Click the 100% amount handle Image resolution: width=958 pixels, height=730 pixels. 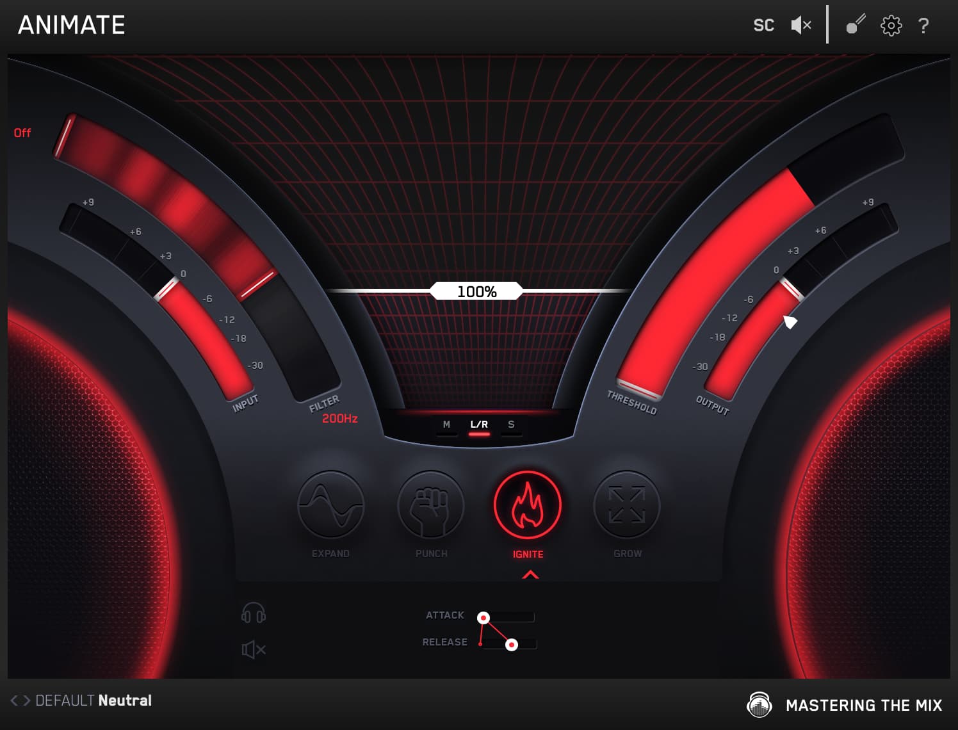476,291
